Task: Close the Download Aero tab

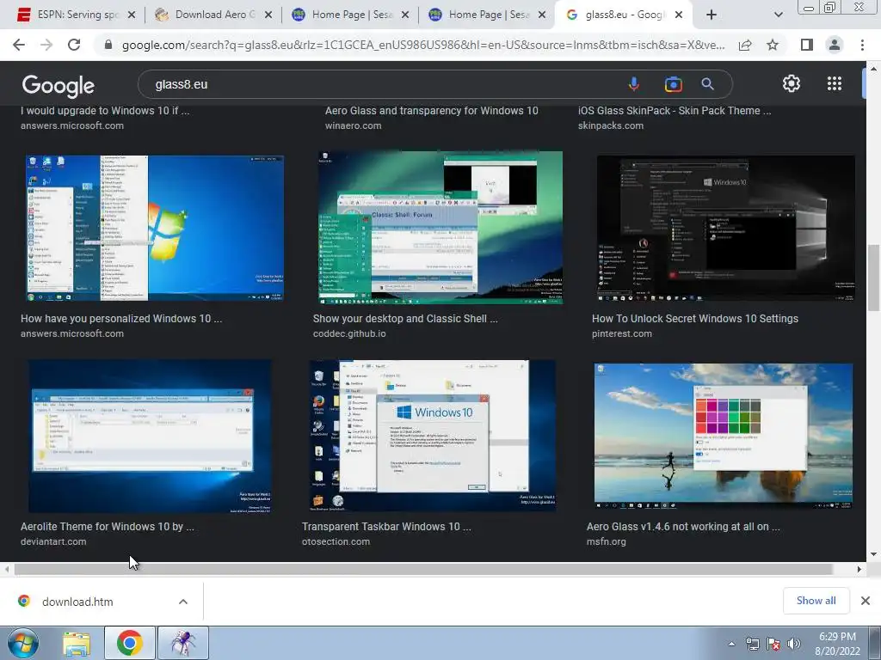Action: coord(268,15)
